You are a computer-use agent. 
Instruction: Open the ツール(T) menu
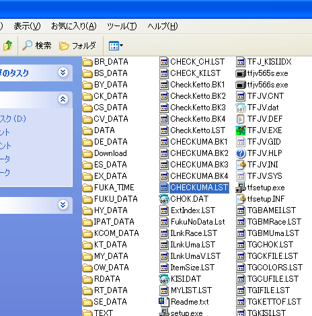tap(122, 26)
